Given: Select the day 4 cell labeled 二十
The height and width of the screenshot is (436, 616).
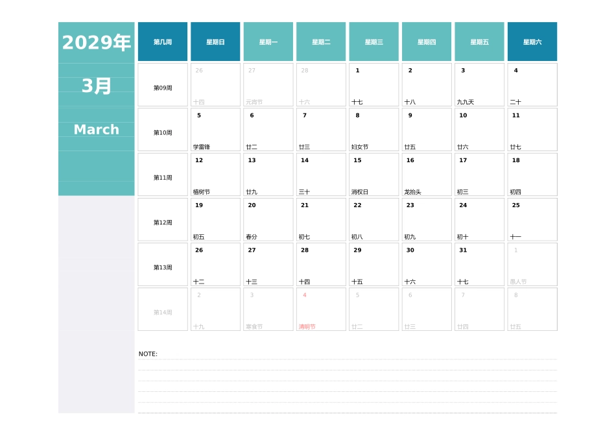Looking at the screenshot, I should click(532, 85).
